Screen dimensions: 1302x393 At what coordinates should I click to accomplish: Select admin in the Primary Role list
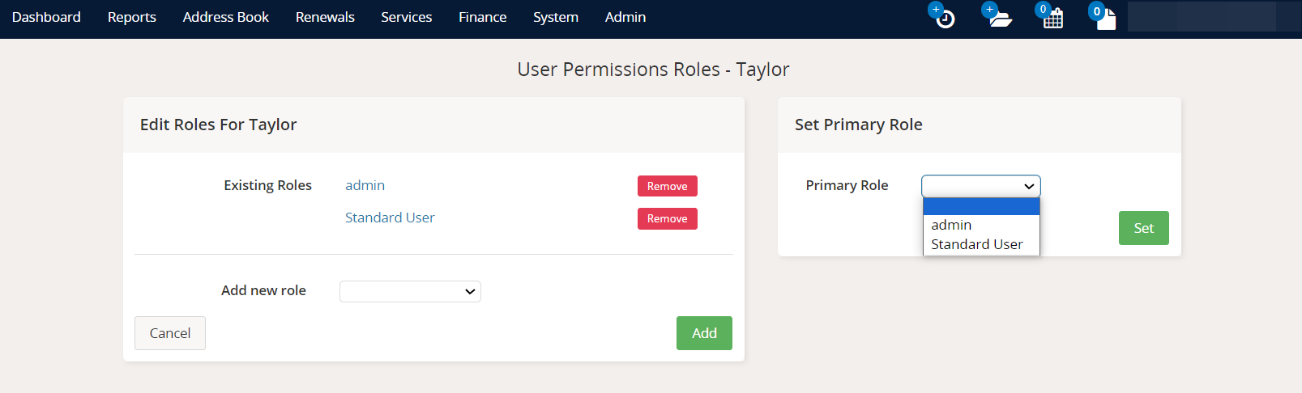tap(951, 225)
